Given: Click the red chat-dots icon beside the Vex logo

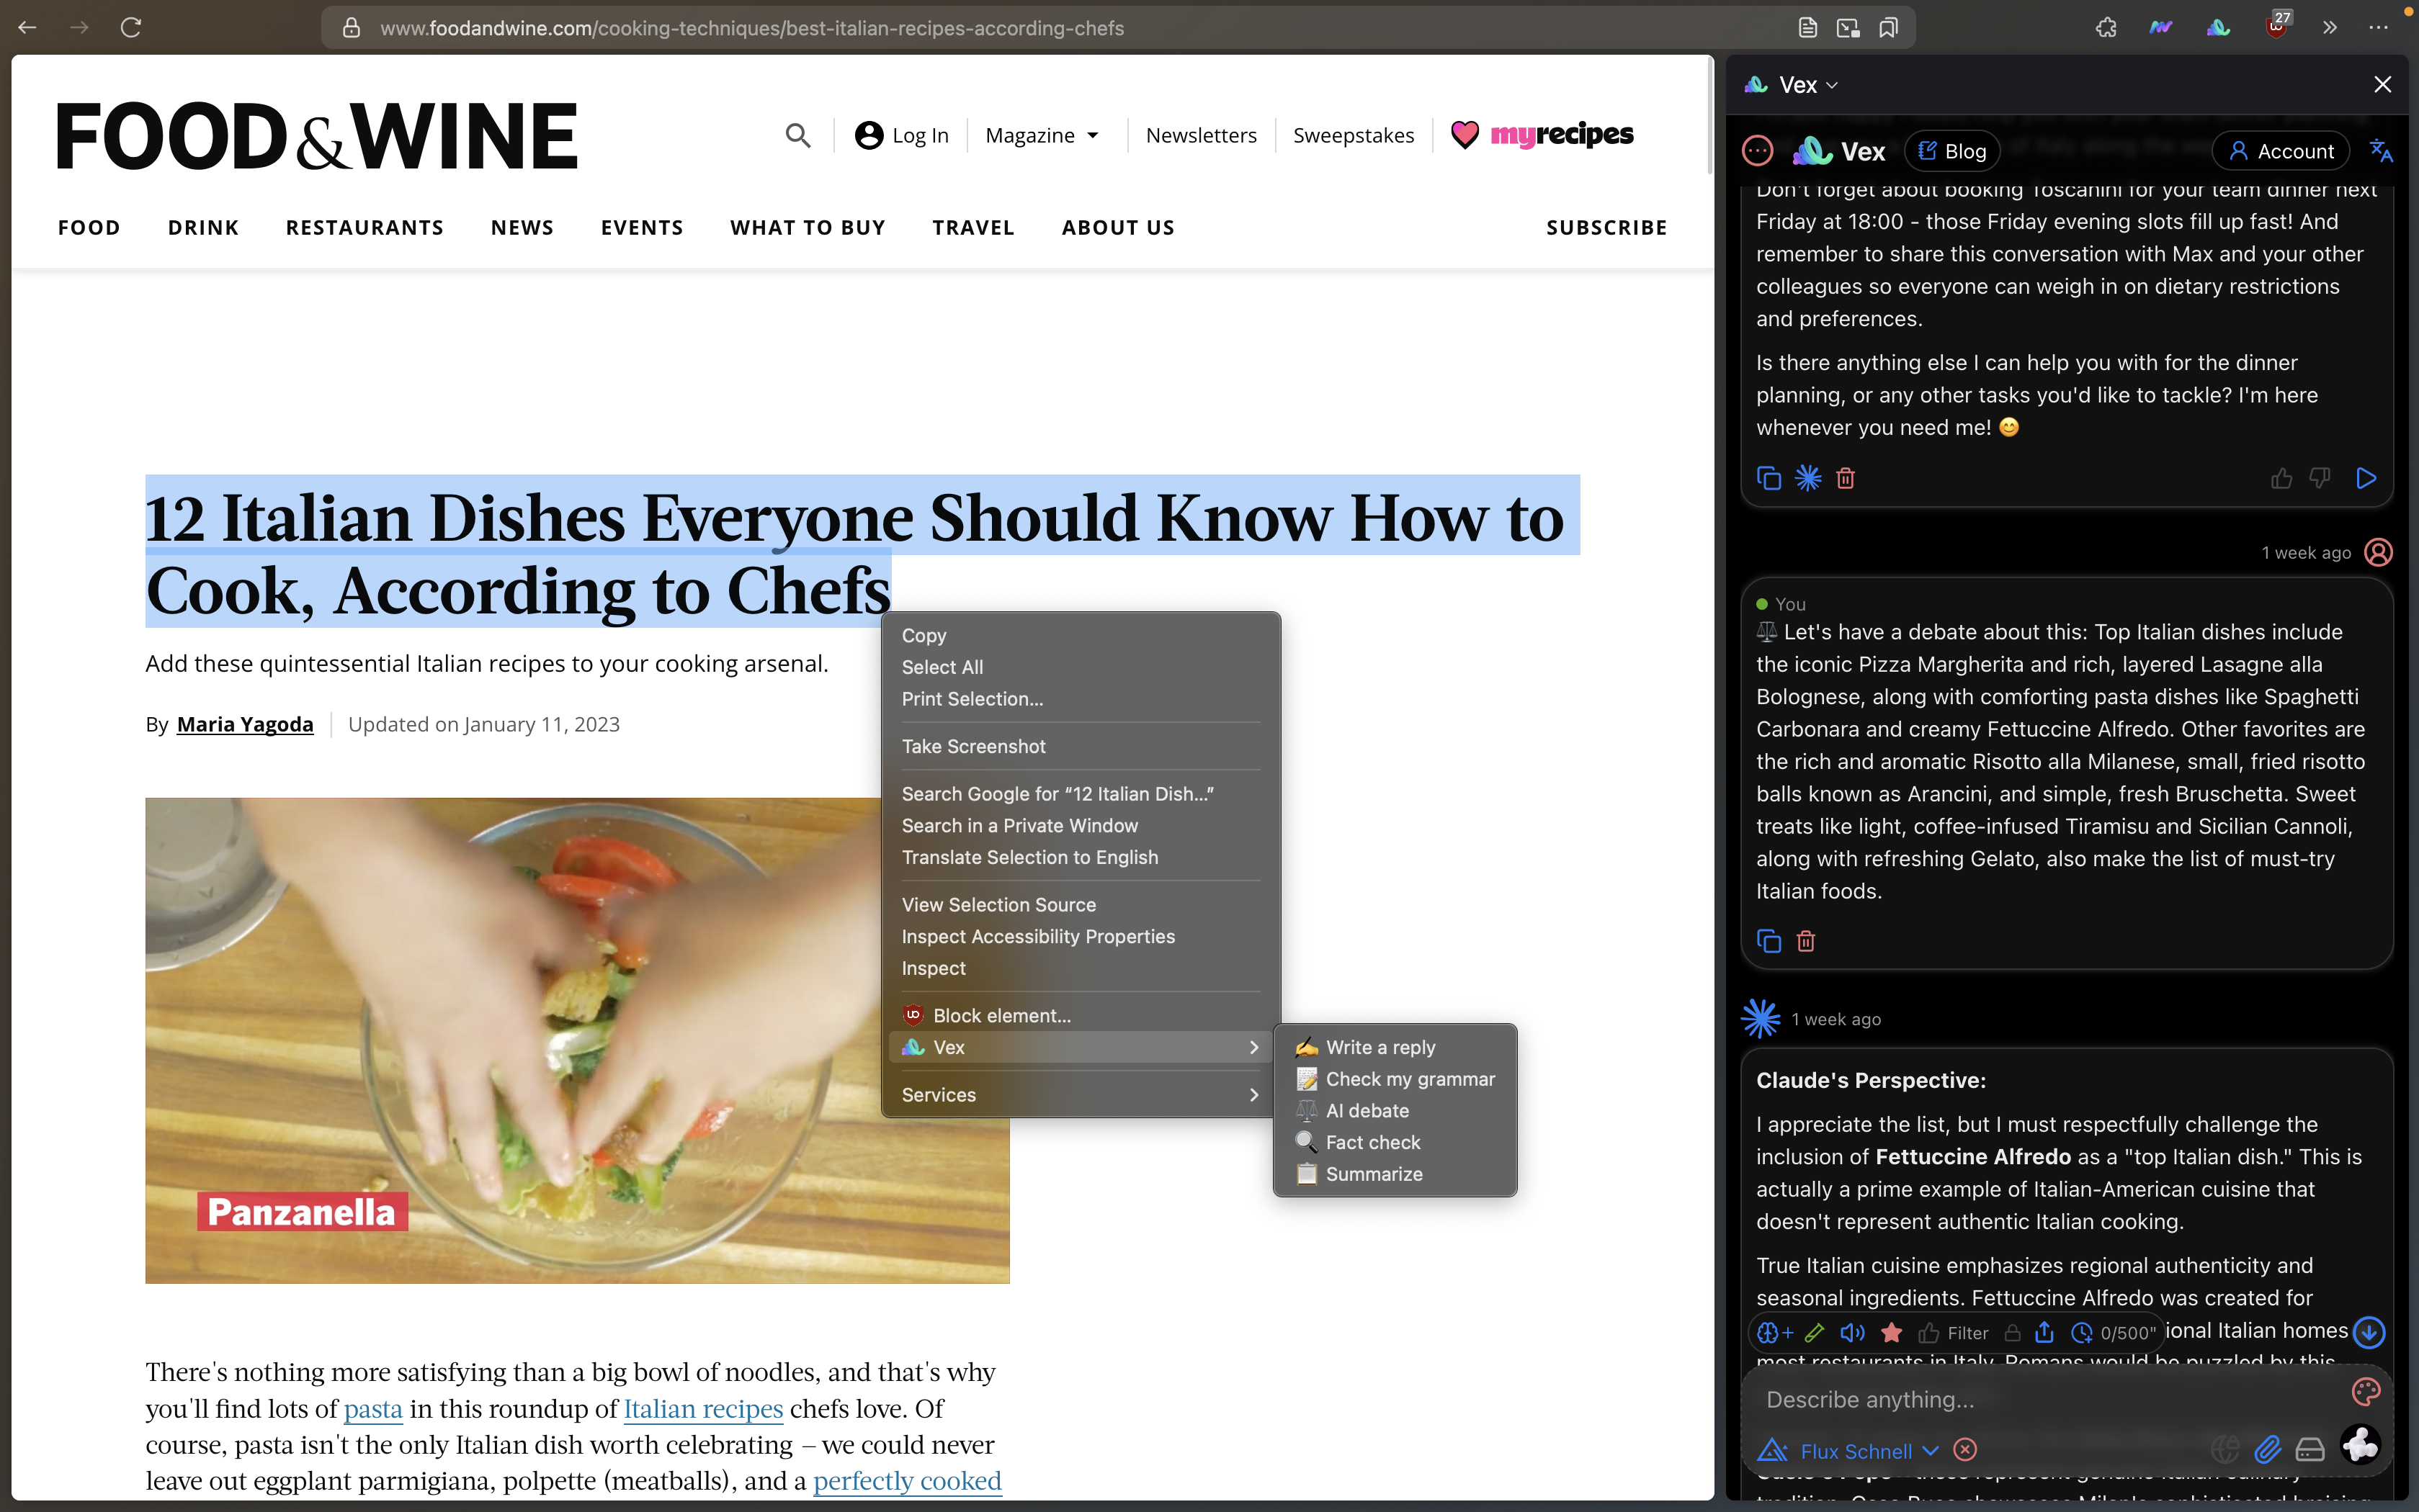Looking at the screenshot, I should (1758, 151).
